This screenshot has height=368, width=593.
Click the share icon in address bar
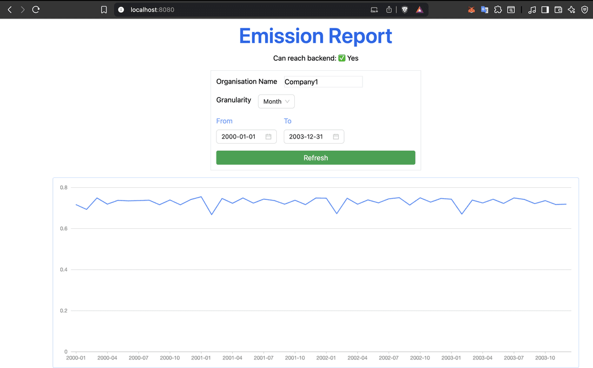click(389, 10)
